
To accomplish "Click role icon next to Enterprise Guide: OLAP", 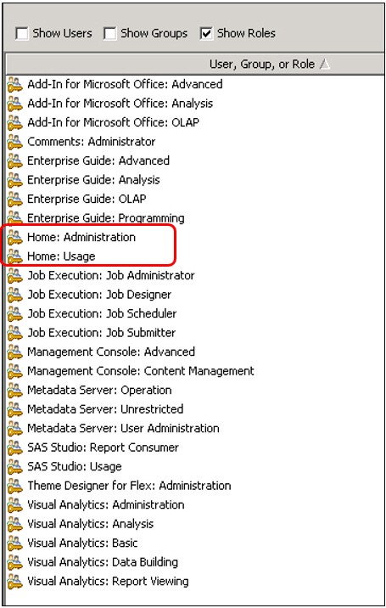I will coord(14,200).
